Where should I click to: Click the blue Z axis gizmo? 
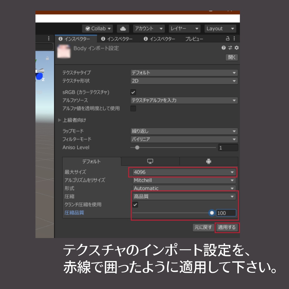coord(39,76)
